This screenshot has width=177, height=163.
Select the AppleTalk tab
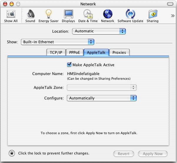point(96,52)
